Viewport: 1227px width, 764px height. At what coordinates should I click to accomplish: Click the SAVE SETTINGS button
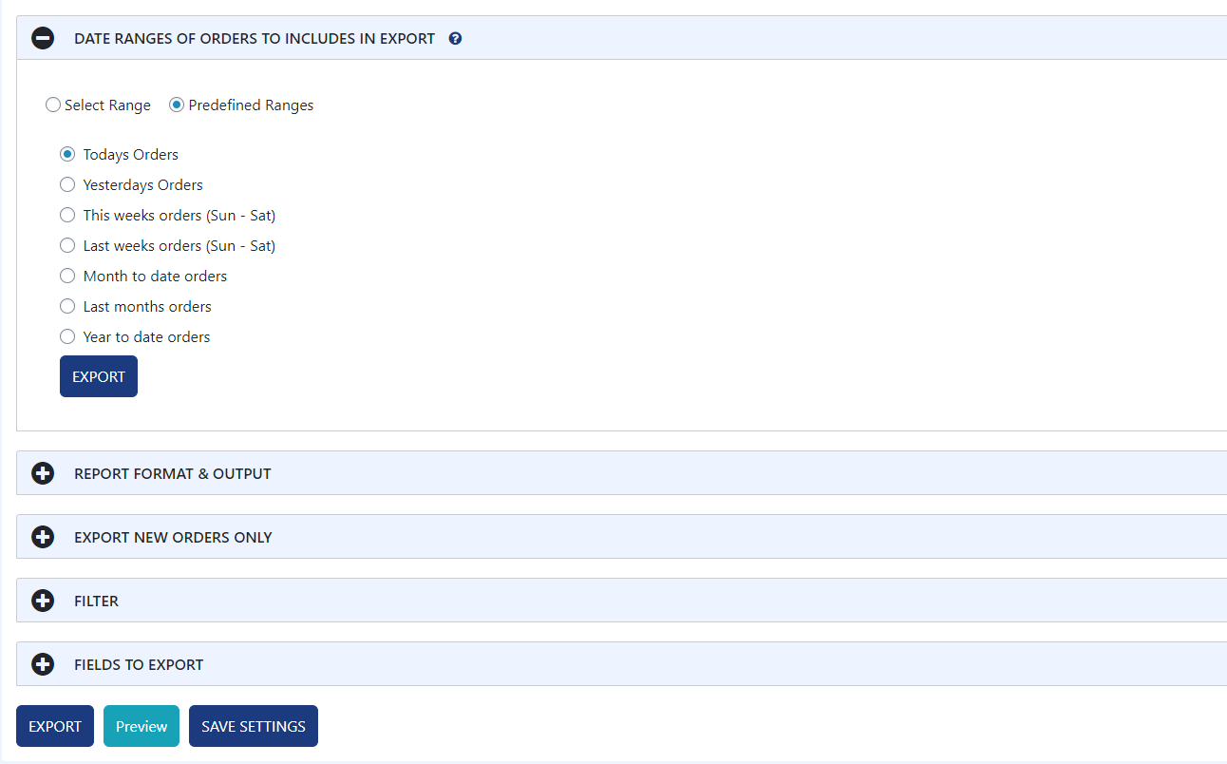tap(254, 726)
